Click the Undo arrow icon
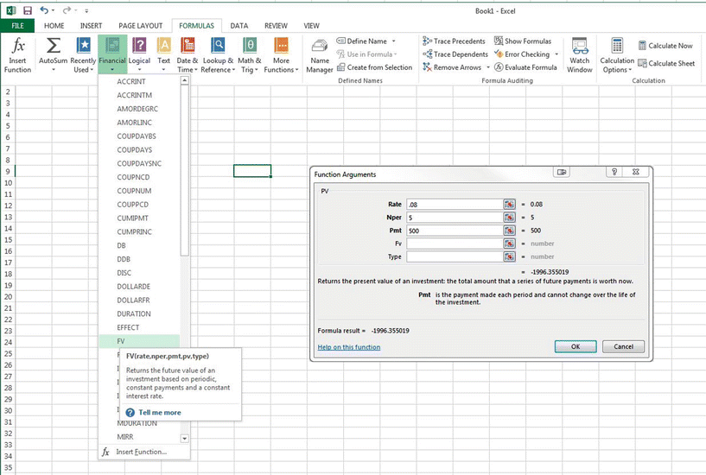Viewport: 706px width, 475px height. point(44,9)
